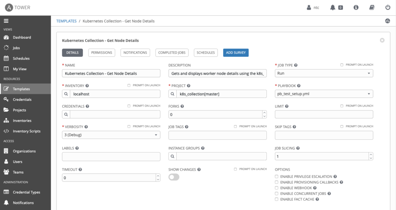Open the Job Type dropdown
This screenshot has width=396, height=210.
coord(324,73)
